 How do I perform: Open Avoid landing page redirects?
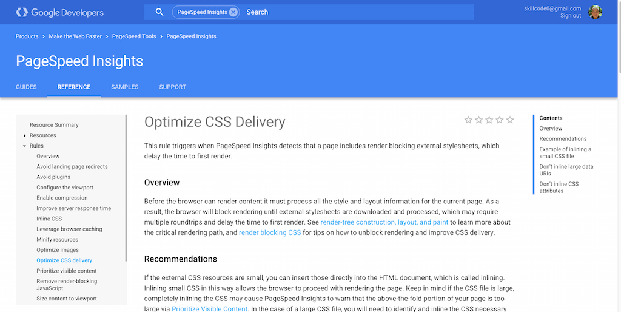[72, 166]
